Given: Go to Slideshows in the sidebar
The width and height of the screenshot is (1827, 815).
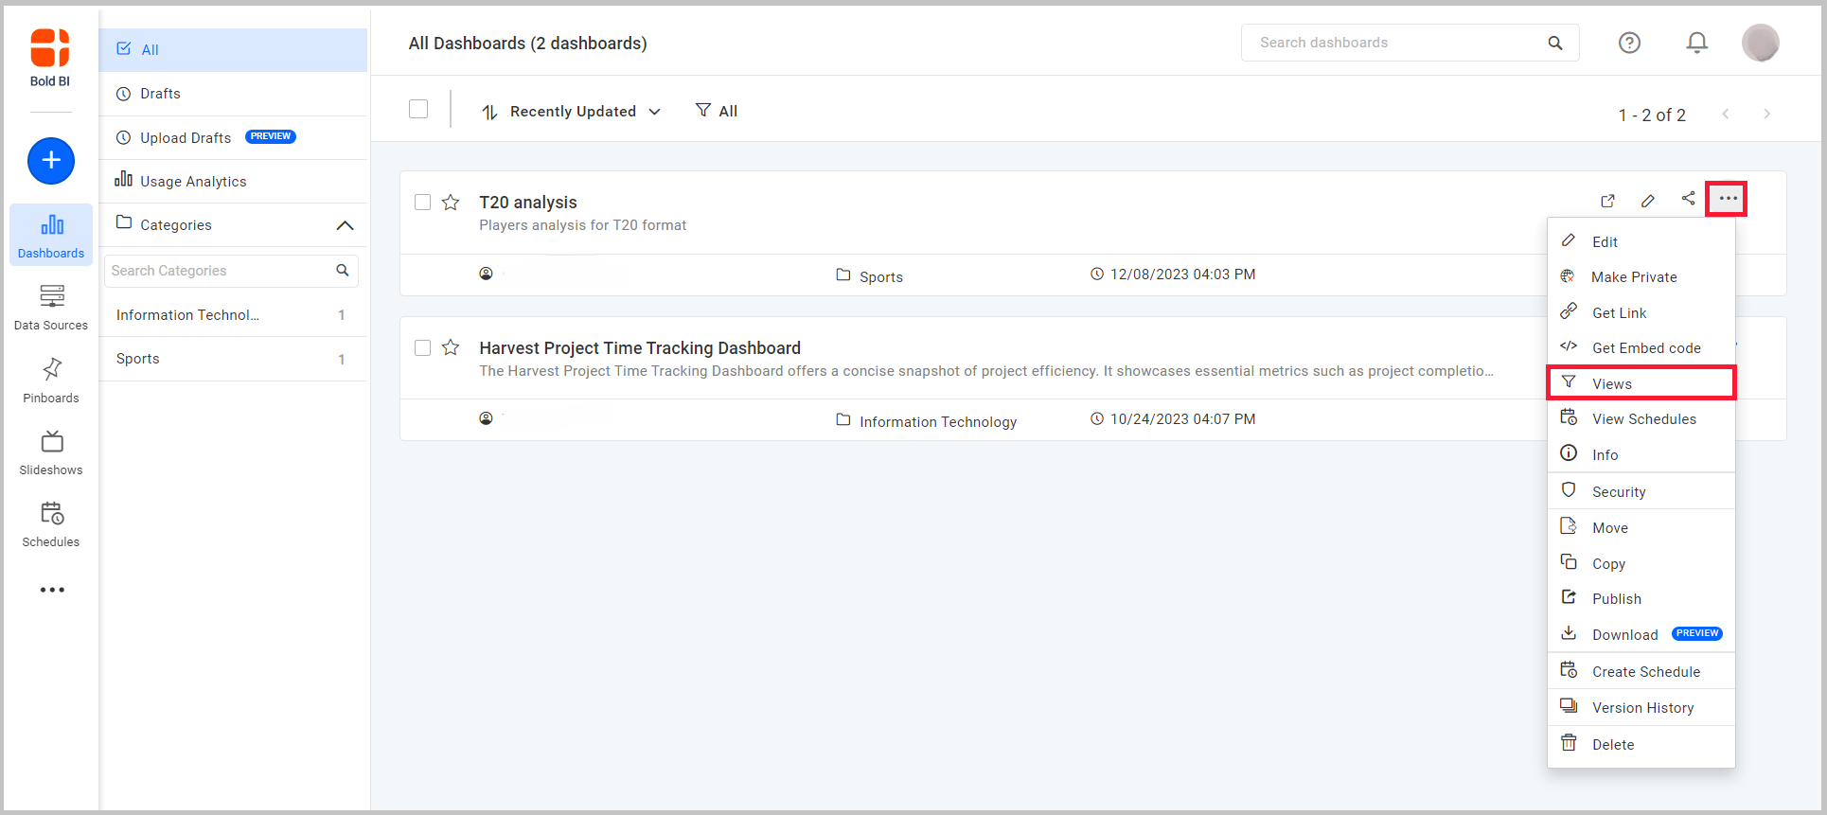Looking at the screenshot, I should point(51,453).
